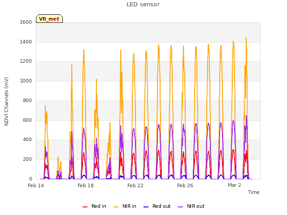Click the Feb 18 x-axis tick label

[x=86, y=185]
